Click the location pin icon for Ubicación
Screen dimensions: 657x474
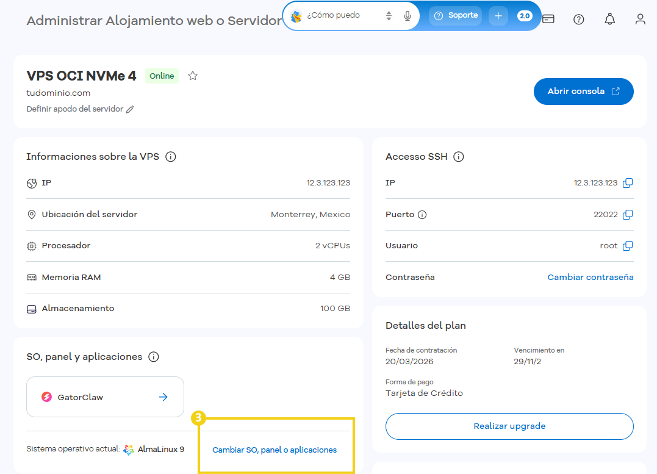[x=32, y=215]
